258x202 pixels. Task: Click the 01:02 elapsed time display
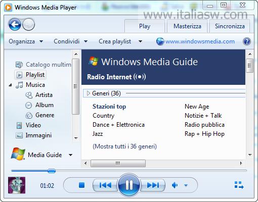click(x=47, y=186)
